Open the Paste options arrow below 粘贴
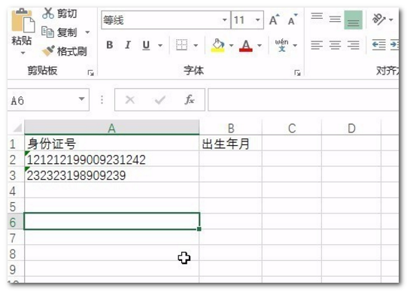407x291 pixels. tap(23, 53)
